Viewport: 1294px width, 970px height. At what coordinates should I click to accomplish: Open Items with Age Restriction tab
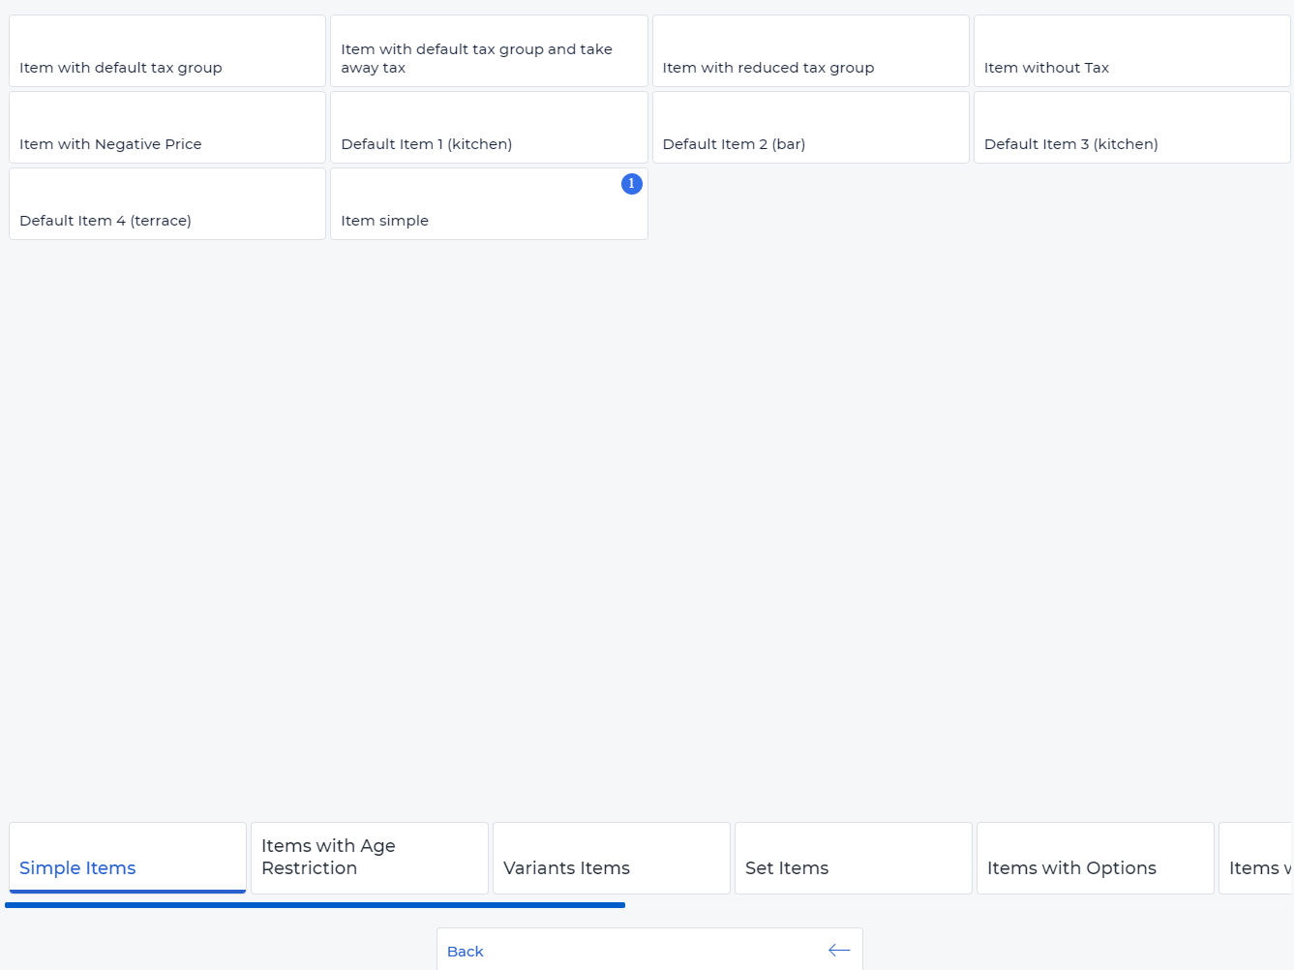[x=370, y=859]
